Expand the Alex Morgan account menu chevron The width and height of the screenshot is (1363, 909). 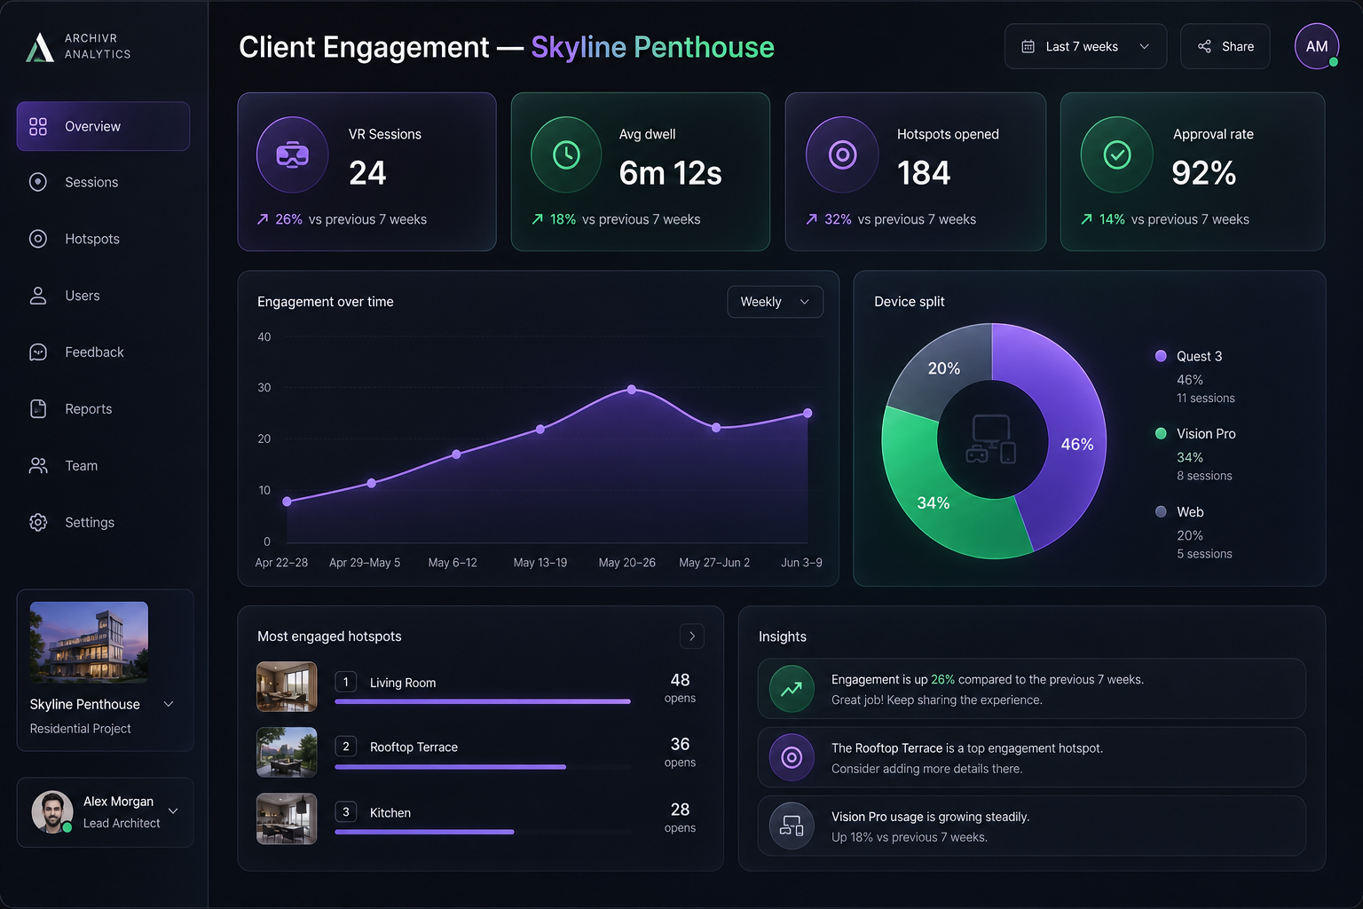173,811
